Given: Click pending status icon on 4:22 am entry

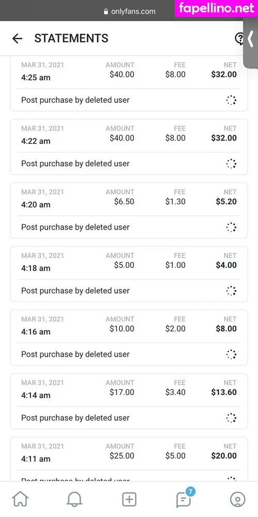Looking at the screenshot, I should coord(231,163).
